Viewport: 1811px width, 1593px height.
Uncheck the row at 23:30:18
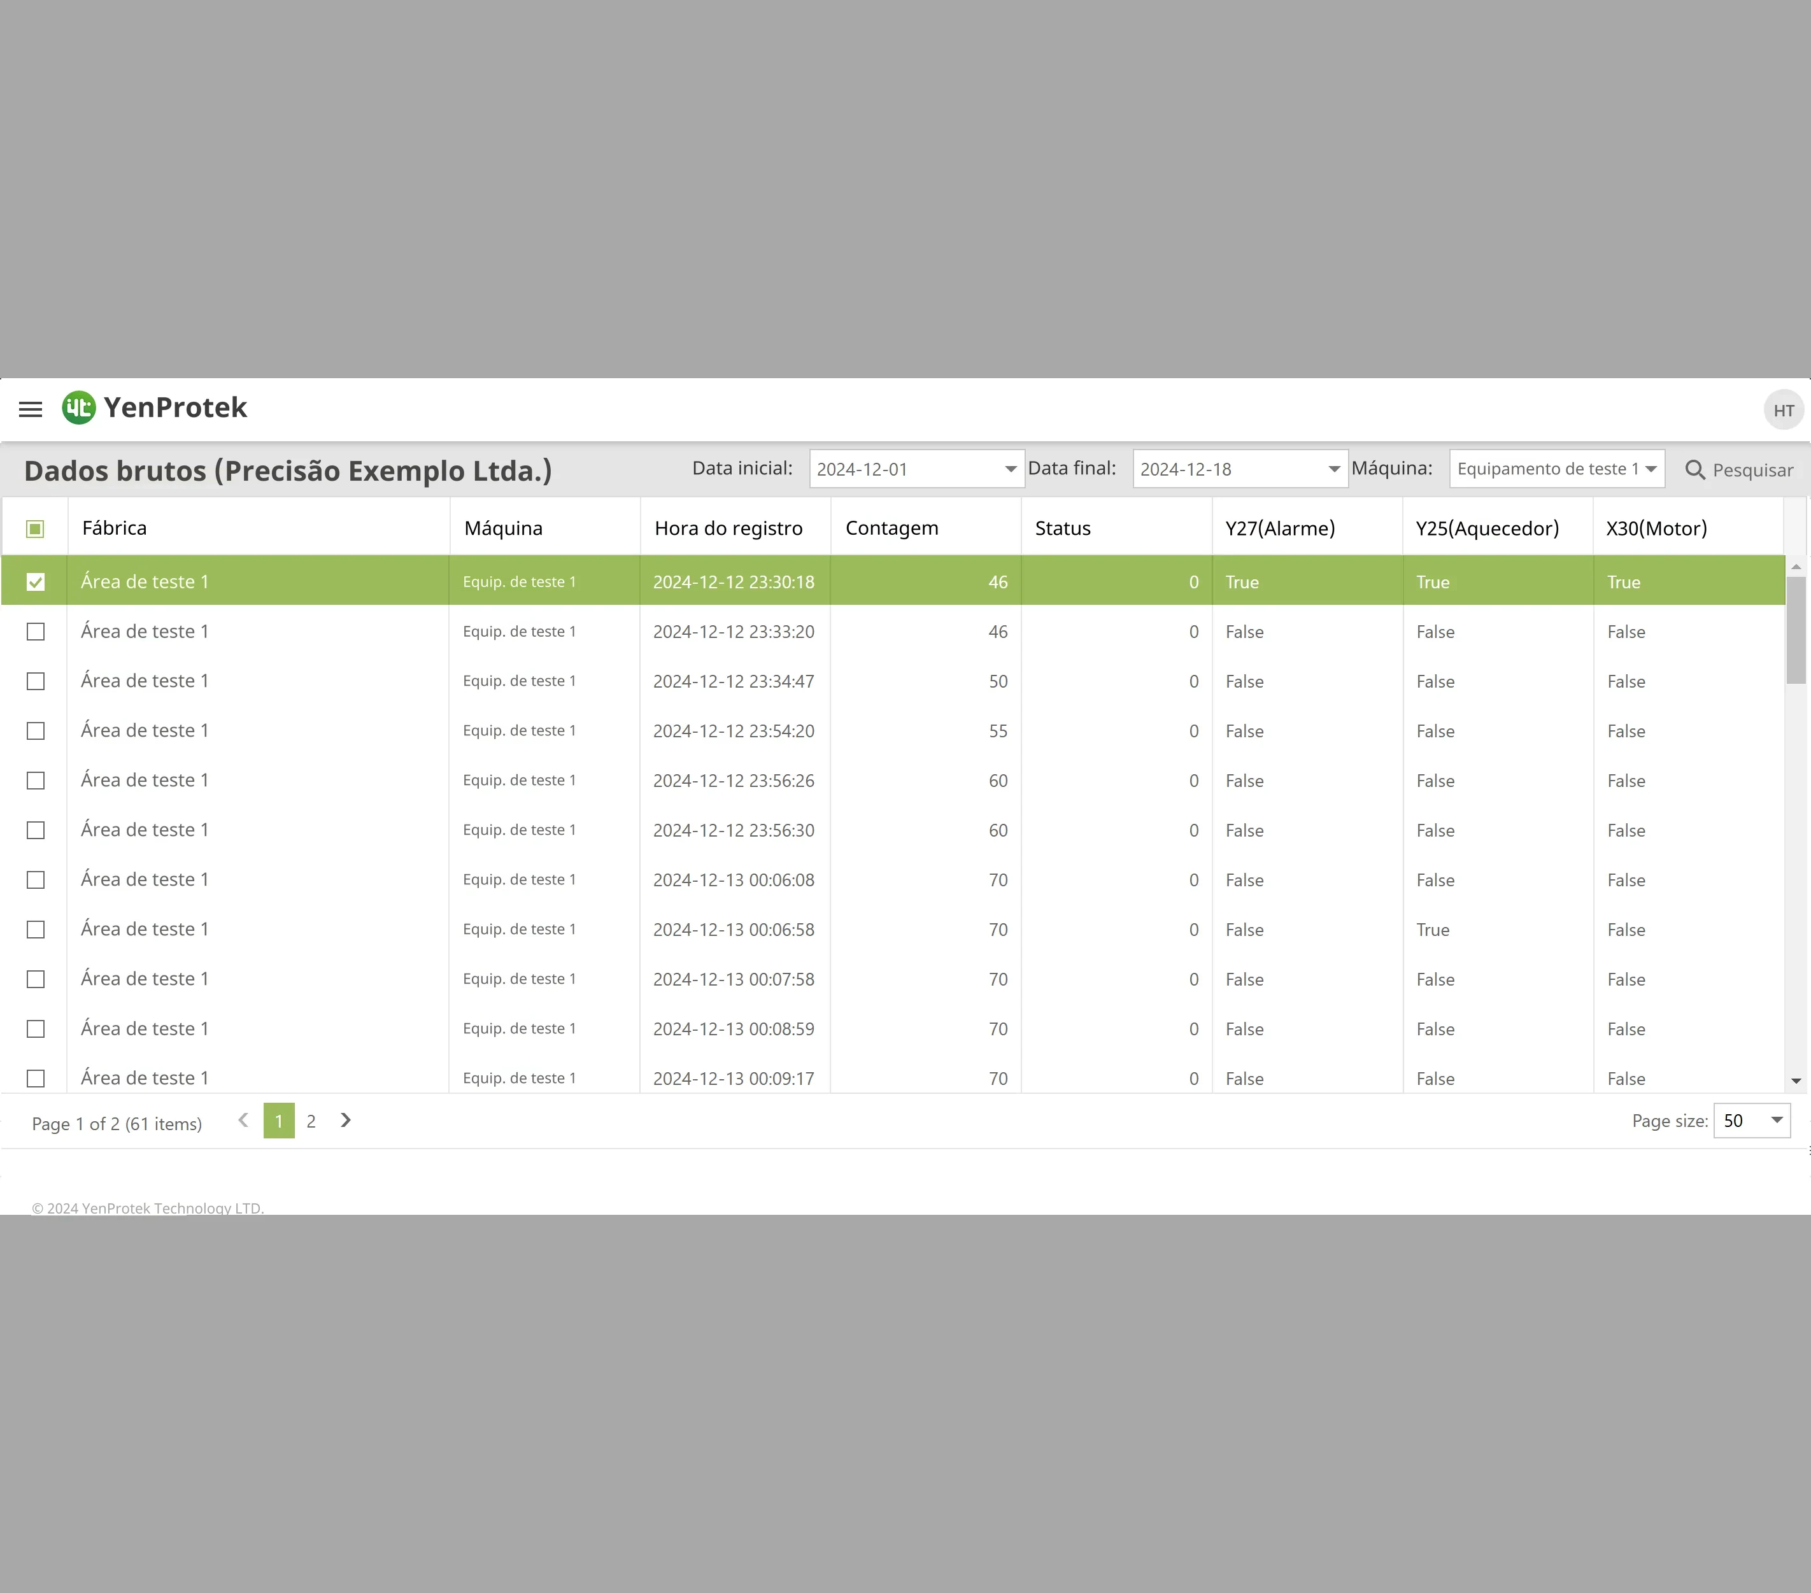pos(36,582)
